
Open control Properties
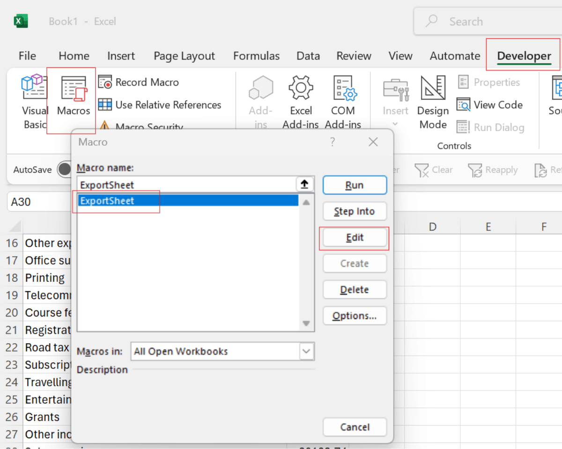click(488, 82)
